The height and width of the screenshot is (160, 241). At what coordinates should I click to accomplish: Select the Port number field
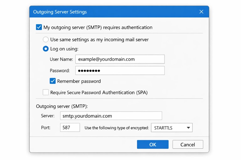[70, 127]
